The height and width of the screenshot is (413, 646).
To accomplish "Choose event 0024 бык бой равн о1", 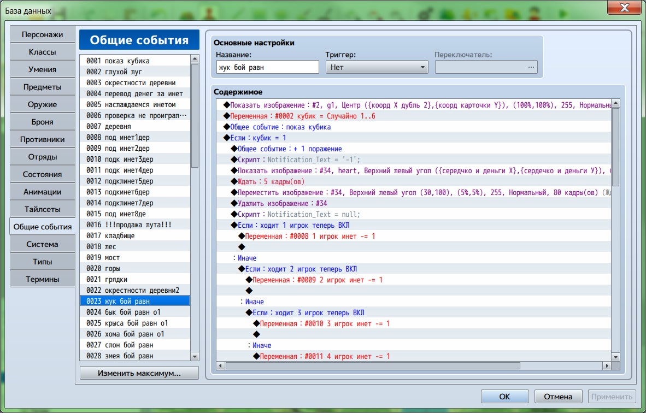I will tap(134, 312).
